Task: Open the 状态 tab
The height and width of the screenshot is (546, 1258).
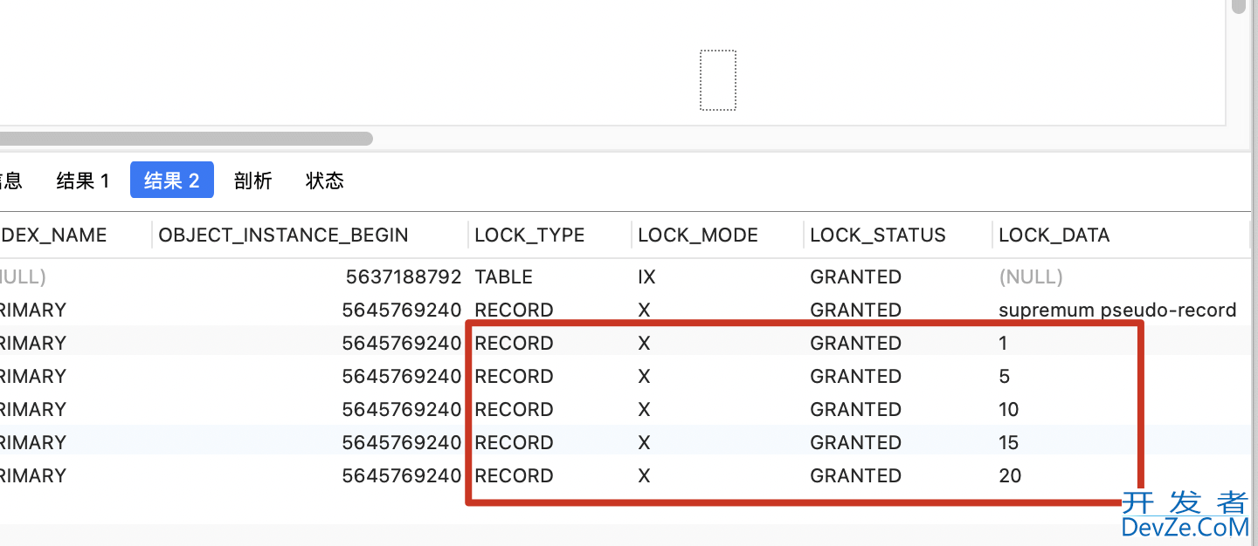Action: click(x=325, y=181)
